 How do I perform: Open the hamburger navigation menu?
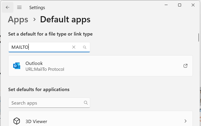pos(19,7)
